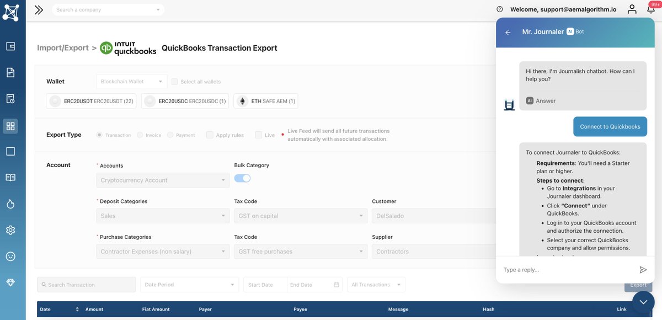The image size is (662, 320).
Task: Open the settings gear icon in the sidebar
Action: (x=10, y=230)
